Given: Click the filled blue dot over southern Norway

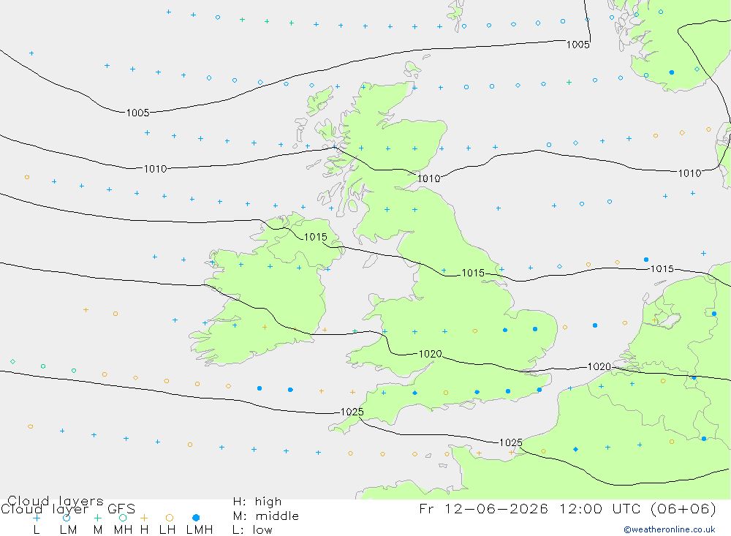Looking at the screenshot, I should pos(671,72).
